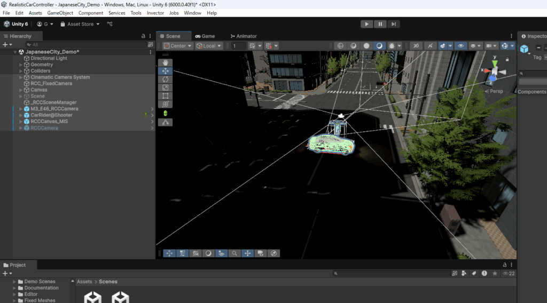Select the Rotate tool
This screenshot has height=303, width=547.
[166, 79]
